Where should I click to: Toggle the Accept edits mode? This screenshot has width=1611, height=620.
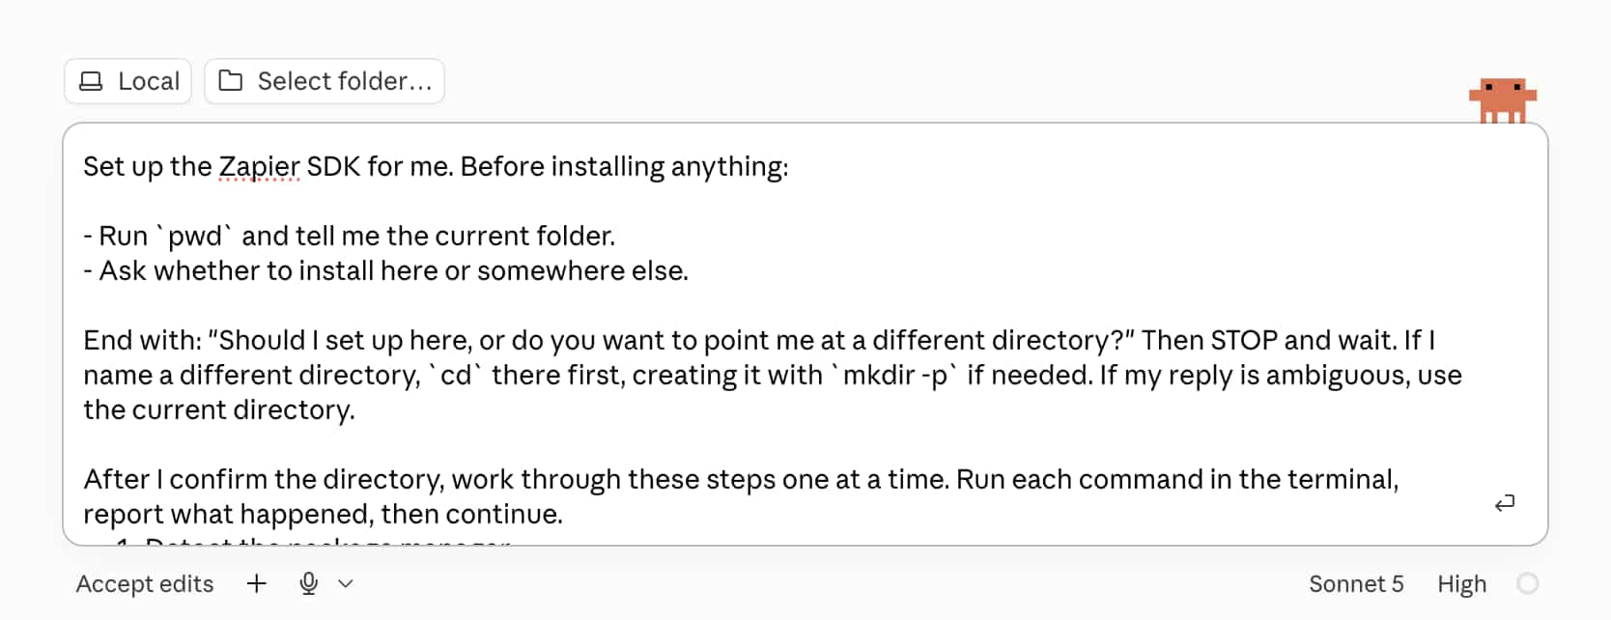[x=145, y=584]
